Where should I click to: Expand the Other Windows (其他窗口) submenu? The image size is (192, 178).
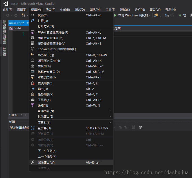click(x=110, y=117)
